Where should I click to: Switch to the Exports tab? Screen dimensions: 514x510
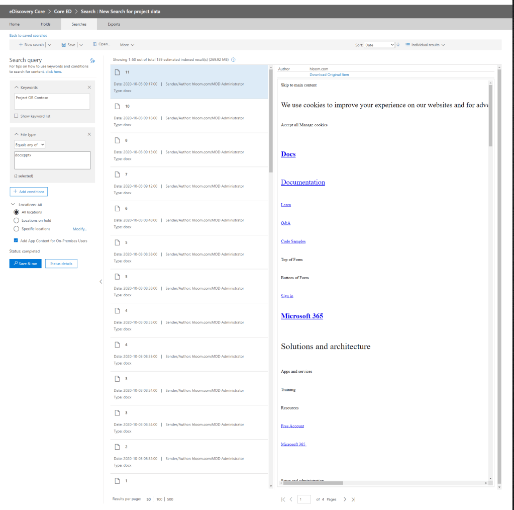click(114, 24)
